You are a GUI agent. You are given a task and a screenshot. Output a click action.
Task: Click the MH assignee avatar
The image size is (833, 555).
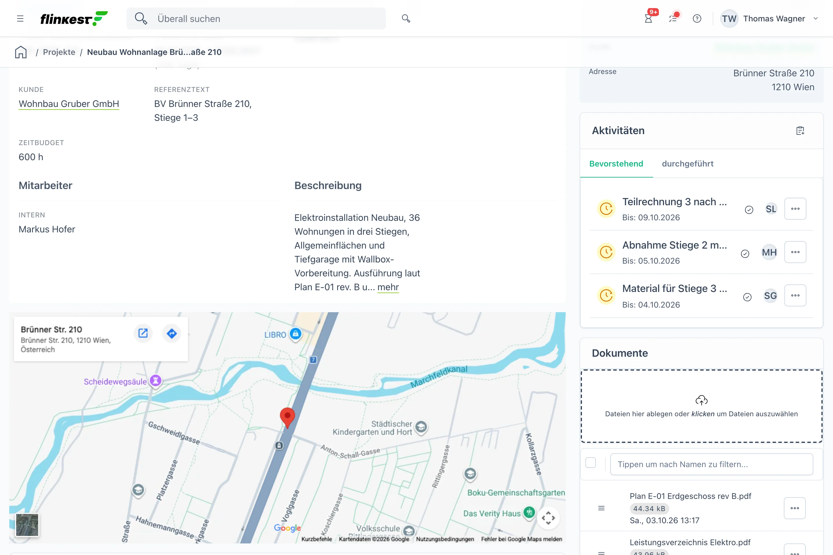pos(769,252)
